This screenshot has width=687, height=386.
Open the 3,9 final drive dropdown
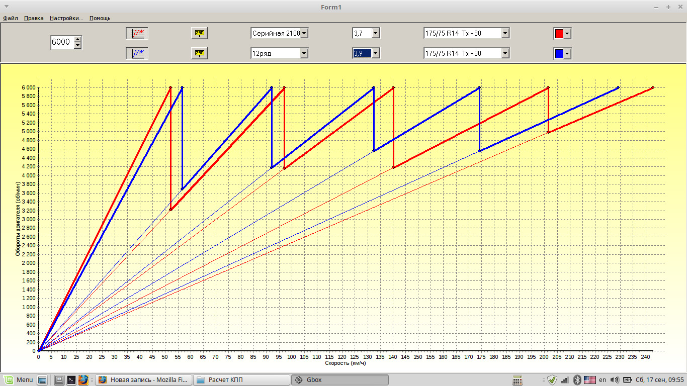coord(376,53)
